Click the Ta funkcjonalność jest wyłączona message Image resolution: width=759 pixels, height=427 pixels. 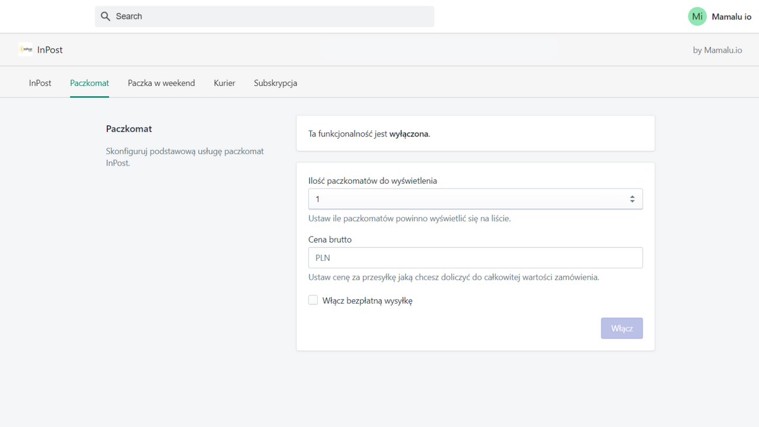[369, 134]
